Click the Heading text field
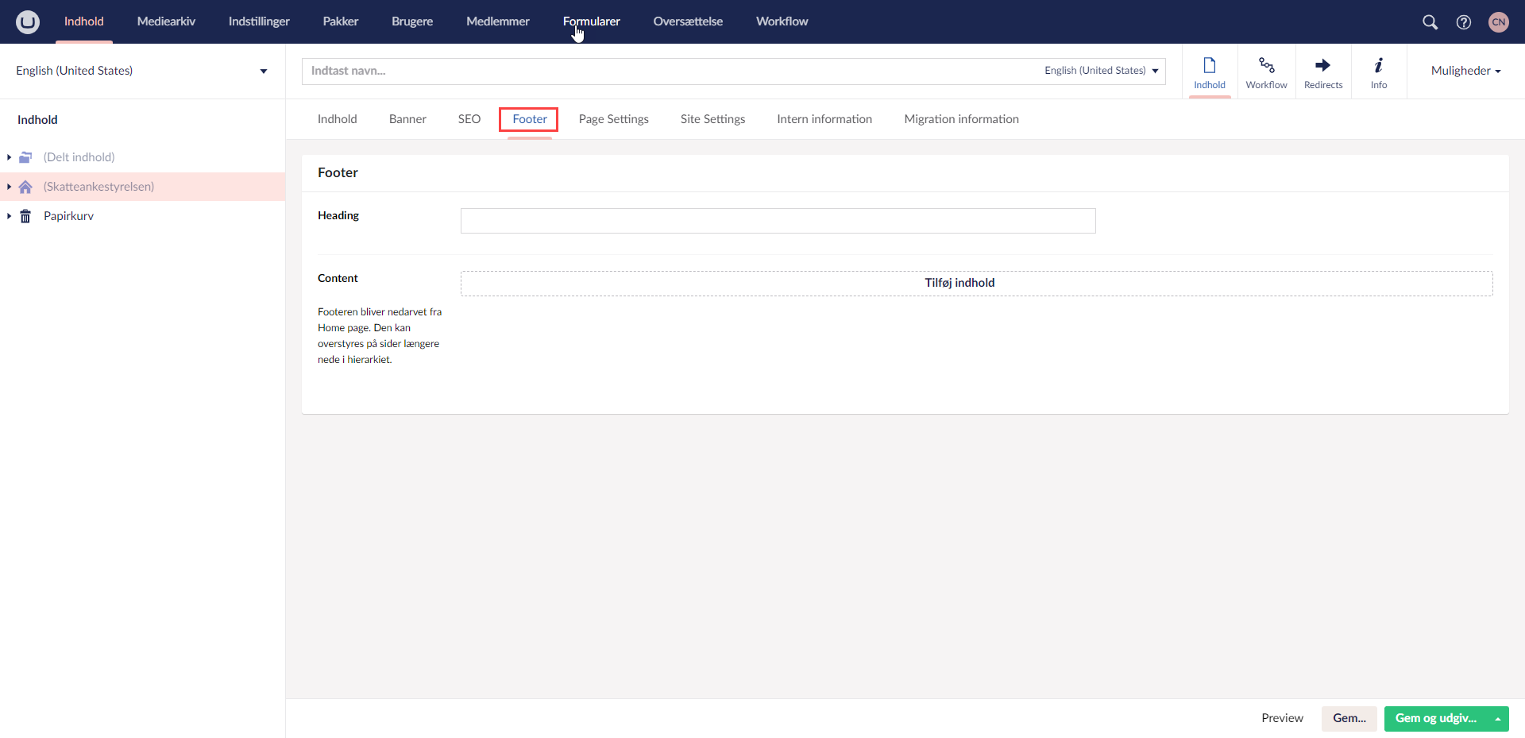Image resolution: width=1525 pixels, height=738 pixels. click(778, 221)
